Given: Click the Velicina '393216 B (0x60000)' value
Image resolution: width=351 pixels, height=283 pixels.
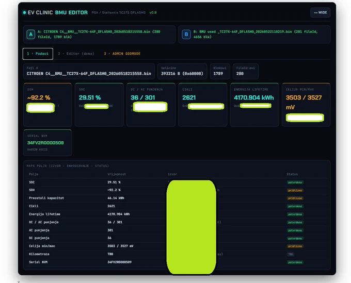Looking at the screenshot, I should click(x=182, y=74).
